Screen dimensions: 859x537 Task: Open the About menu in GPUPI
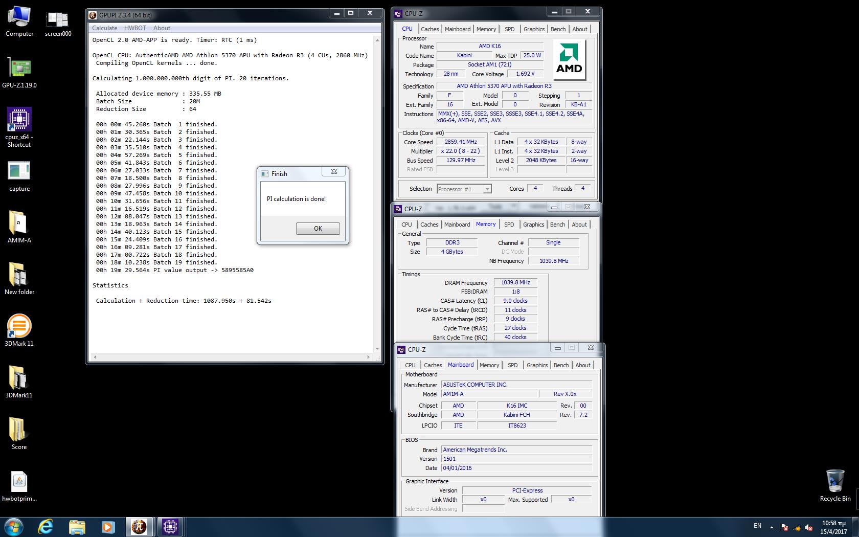tap(162, 28)
